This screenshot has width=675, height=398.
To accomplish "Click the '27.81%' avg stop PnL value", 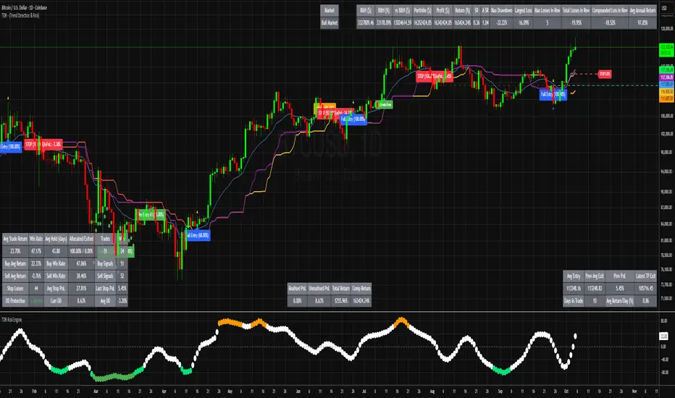I will pyautogui.click(x=81, y=289).
